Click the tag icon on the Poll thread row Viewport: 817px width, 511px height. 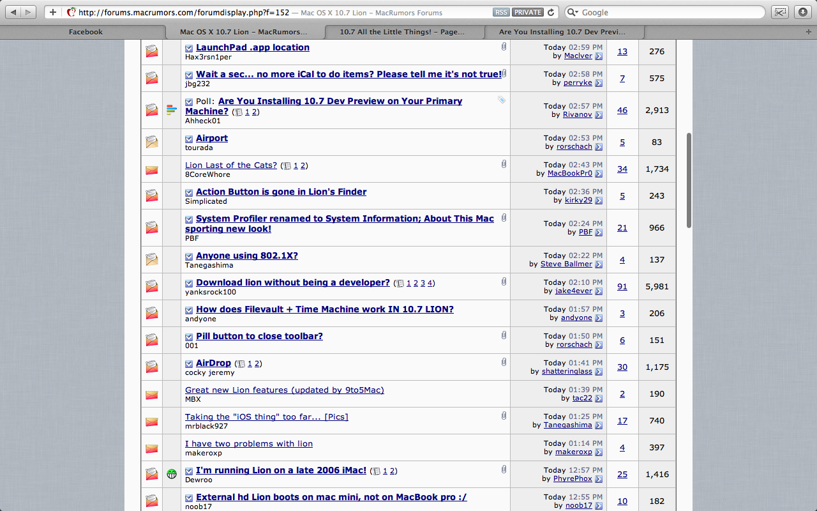tap(502, 100)
